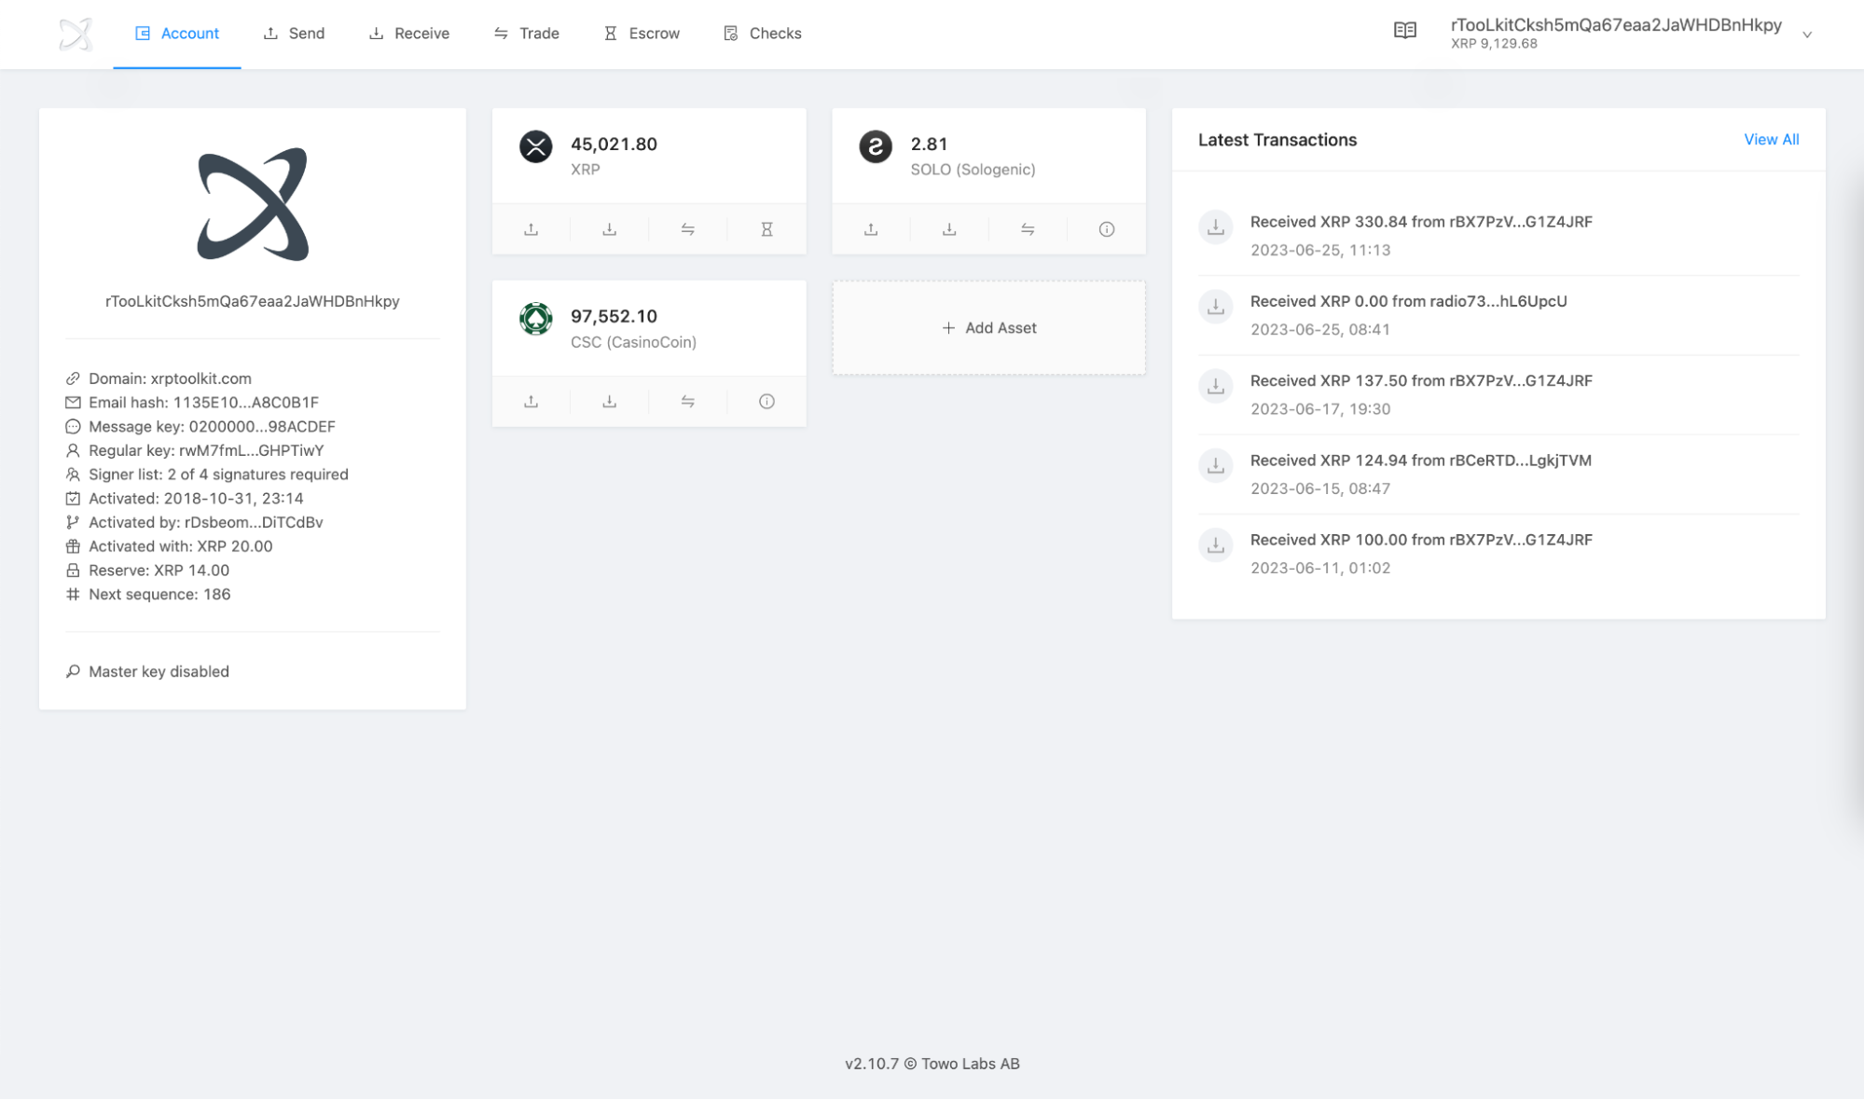Open Trade from the XRP asset card icons
This screenshot has width=1864, height=1100.
(687, 228)
